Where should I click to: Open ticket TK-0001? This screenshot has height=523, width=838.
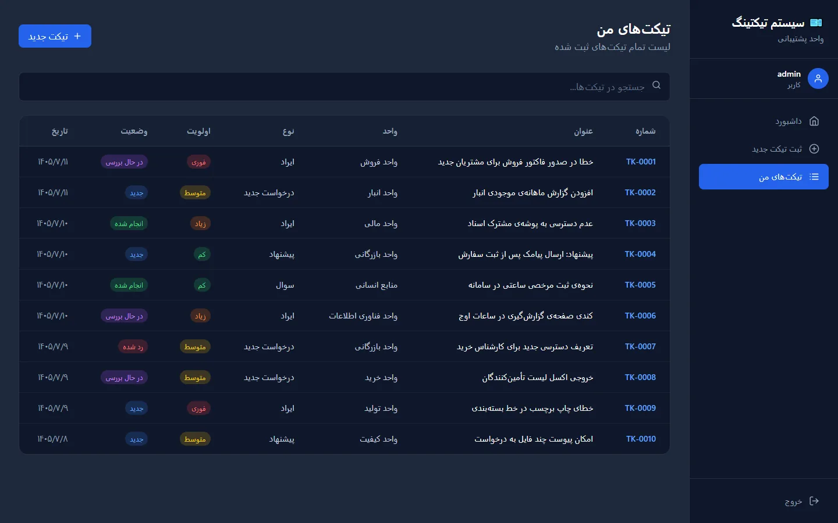pyautogui.click(x=641, y=162)
